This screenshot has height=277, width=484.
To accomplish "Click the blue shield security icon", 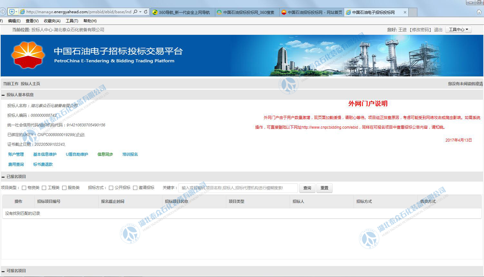I will 12,12.
